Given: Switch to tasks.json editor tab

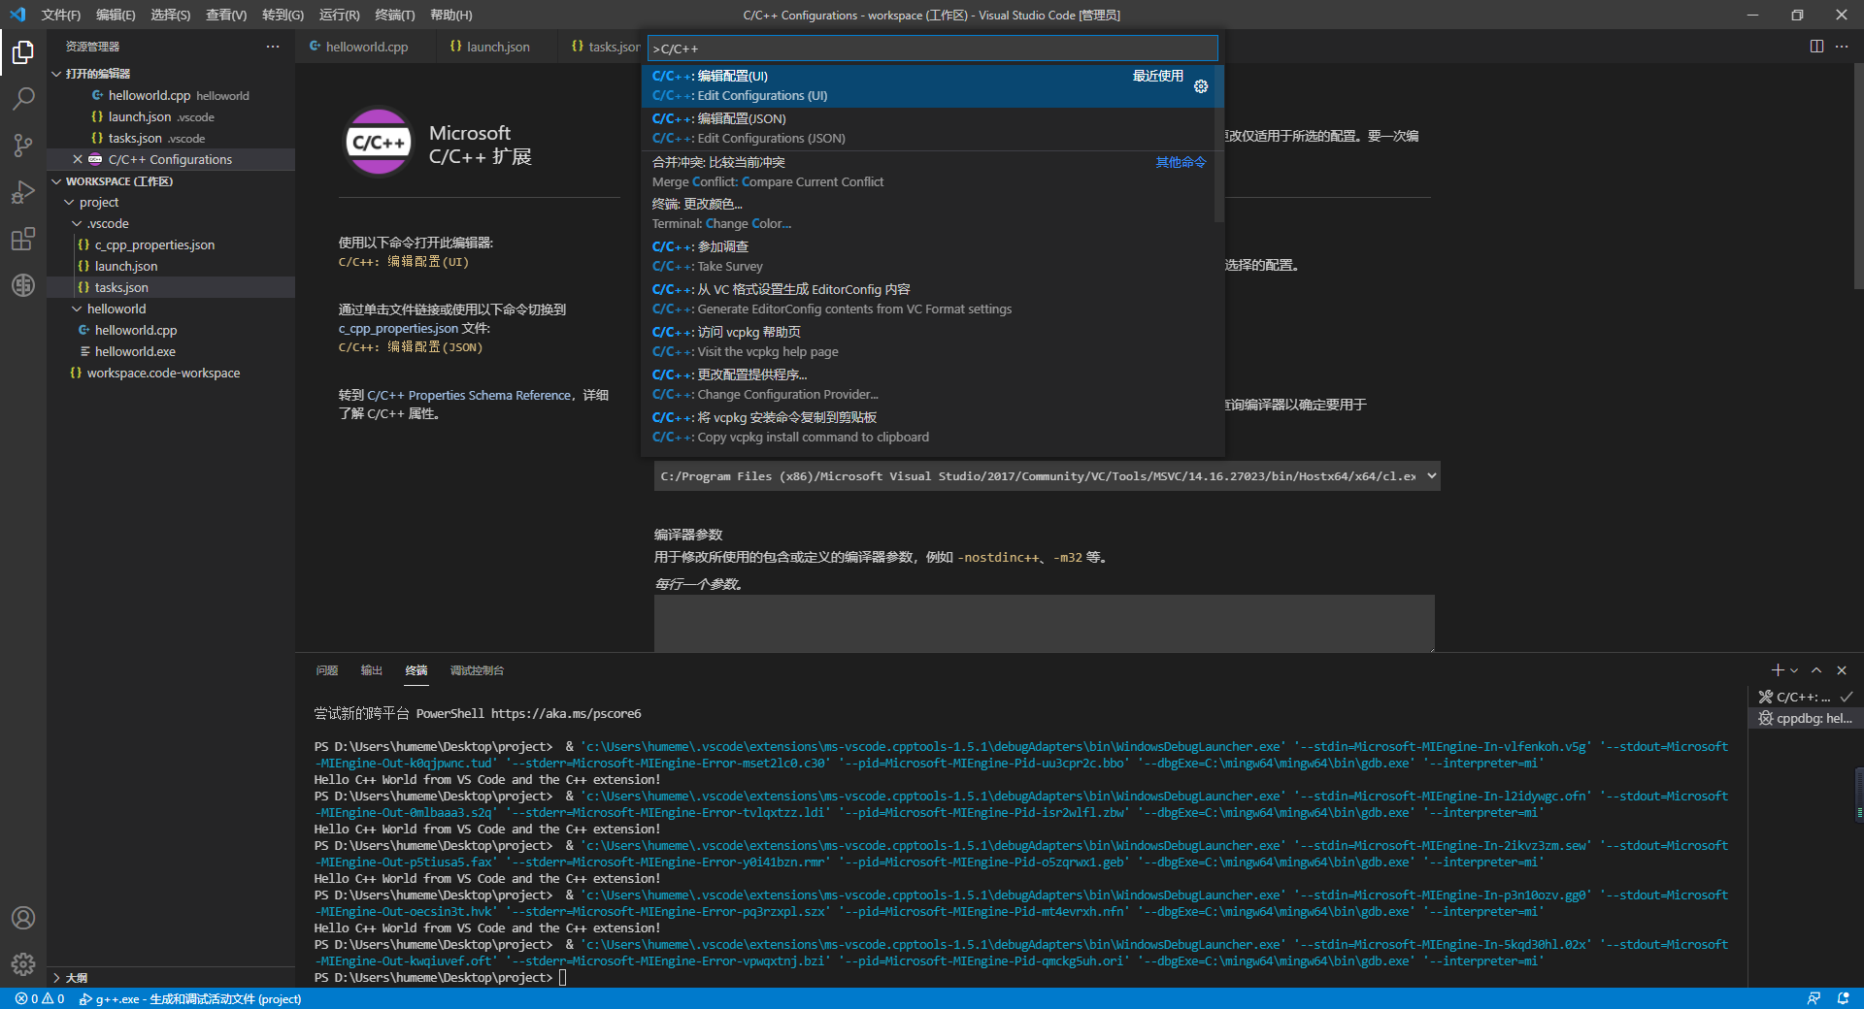Looking at the screenshot, I should [x=606, y=47].
